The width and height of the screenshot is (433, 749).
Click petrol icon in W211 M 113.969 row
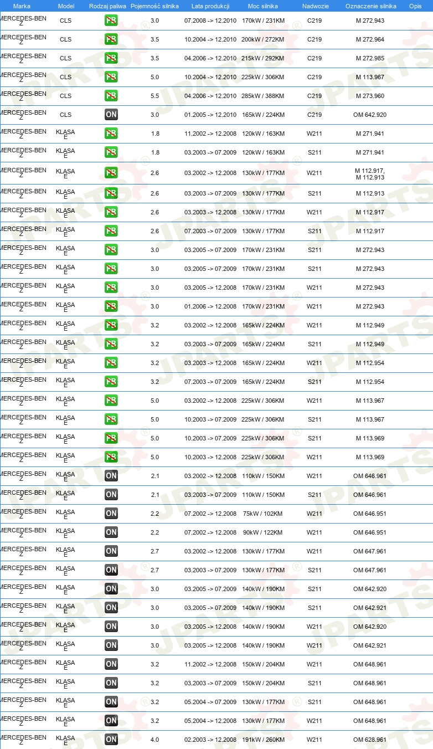tap(111, 457)
